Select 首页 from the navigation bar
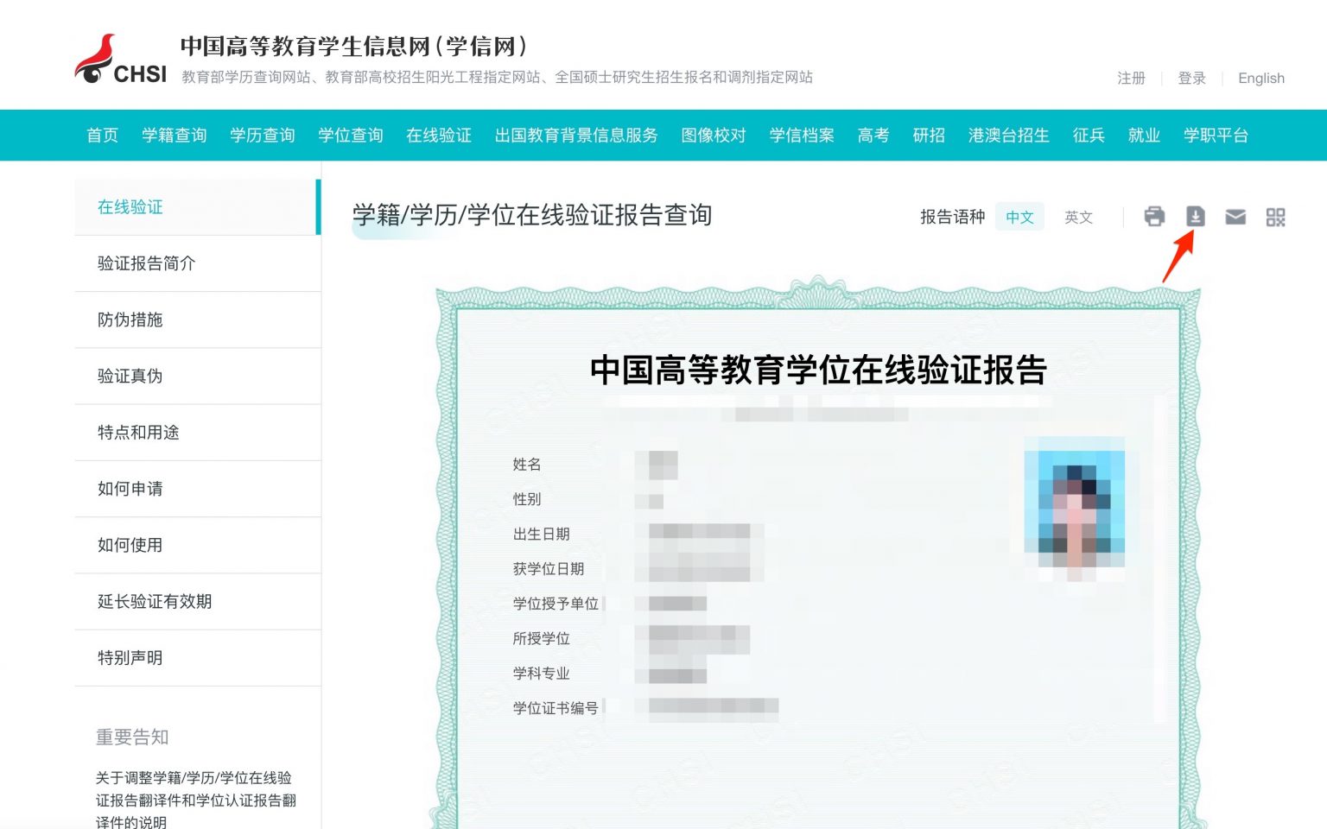The image size is (1327, 829). coord(101,135)
